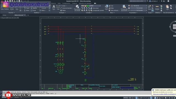Switch to the Iniciar start tab

click(x=4, y=15)
